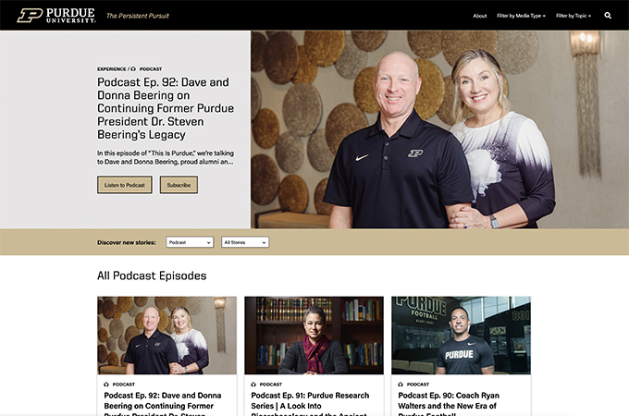Click Ep. 91 library woman thumbnail
The height and width of the screenshot is (416, 629).
click(x=314, y=336)
